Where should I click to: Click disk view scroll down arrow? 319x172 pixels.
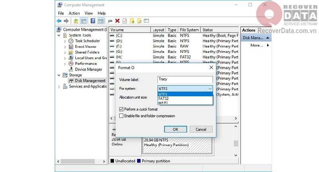click(x=236, y=155)
